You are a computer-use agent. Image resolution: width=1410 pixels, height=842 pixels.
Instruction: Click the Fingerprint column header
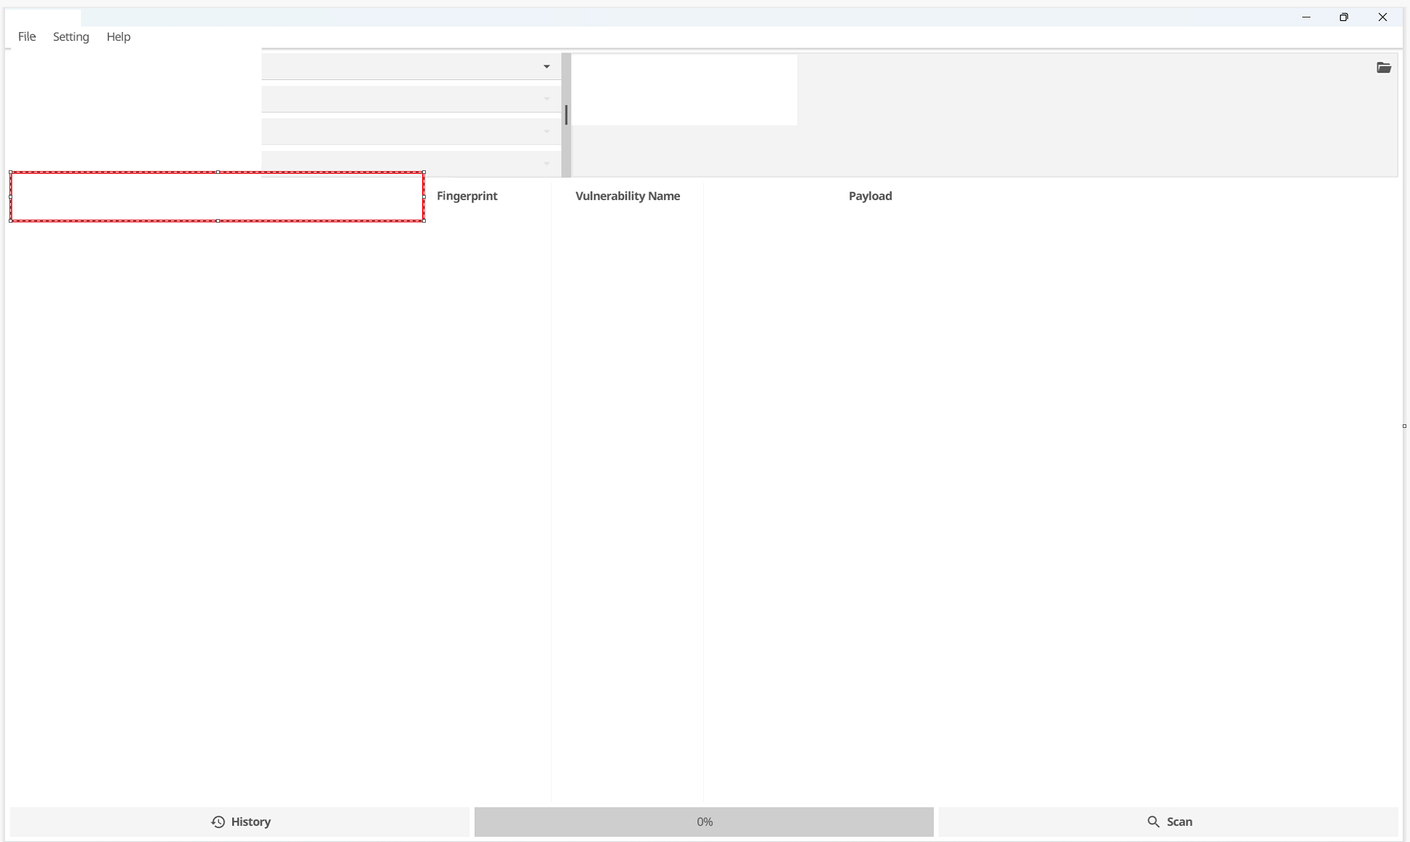tap(467, 196)
